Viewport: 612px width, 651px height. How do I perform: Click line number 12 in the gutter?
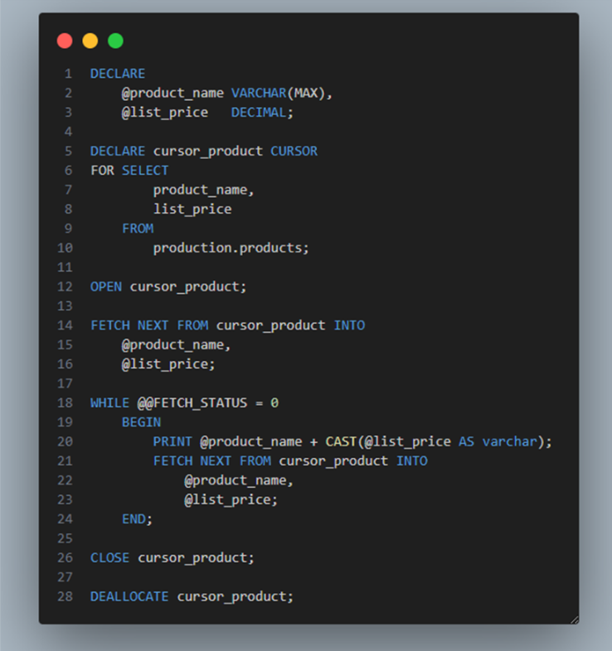(65, 287)
